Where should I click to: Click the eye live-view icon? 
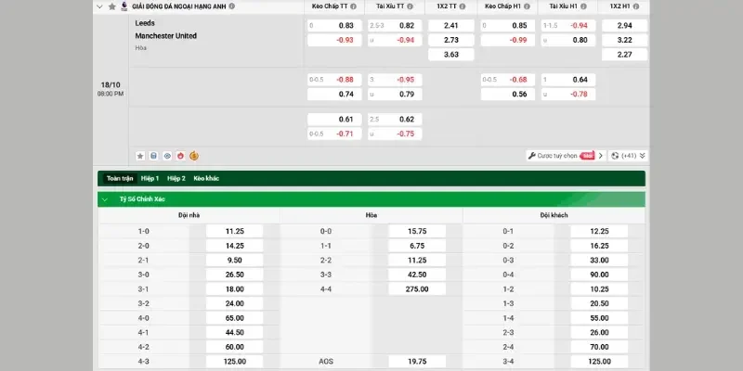[167, 156]
